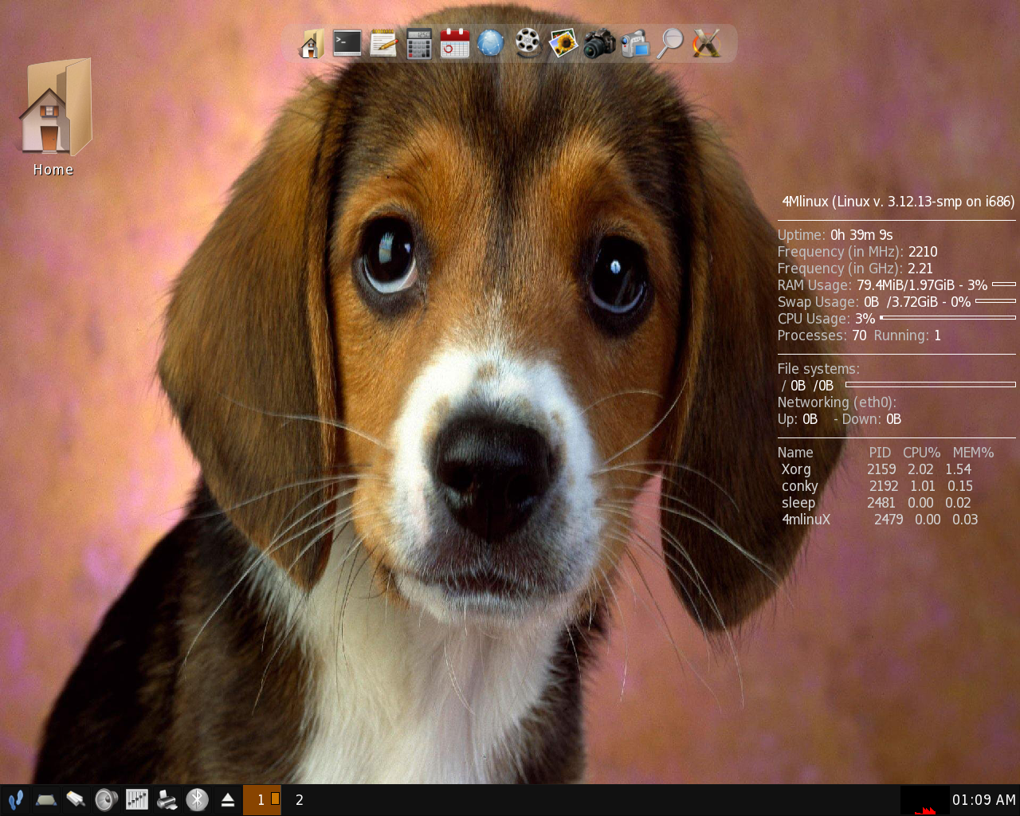The image size is (1020, 816).
Task: Click the Uptime value 0h 39m 9s
Action: point(861,235)
